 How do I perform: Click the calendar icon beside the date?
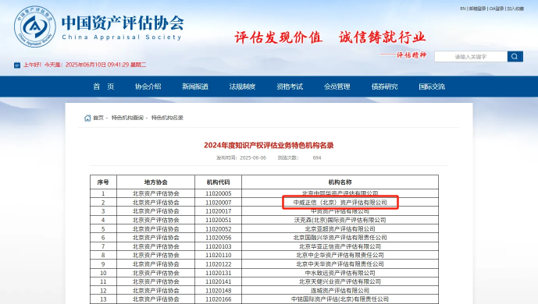click(x=17, y=65)
